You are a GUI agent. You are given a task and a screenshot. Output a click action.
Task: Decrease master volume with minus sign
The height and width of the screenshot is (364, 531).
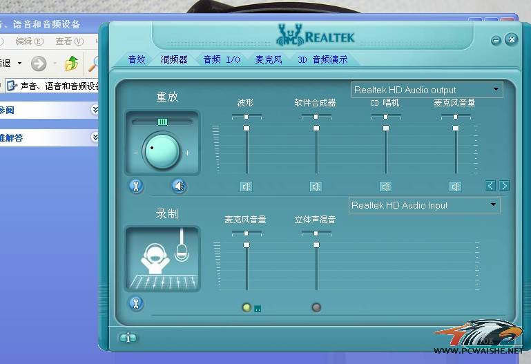pyautogui.click(x=136, y=153)
